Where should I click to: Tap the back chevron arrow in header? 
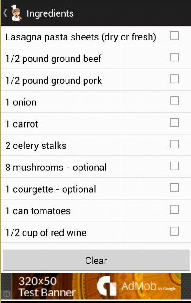pyautogui.click(x=5, y=13)
